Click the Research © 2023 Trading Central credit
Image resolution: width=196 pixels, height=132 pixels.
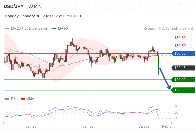click(168, 29)
